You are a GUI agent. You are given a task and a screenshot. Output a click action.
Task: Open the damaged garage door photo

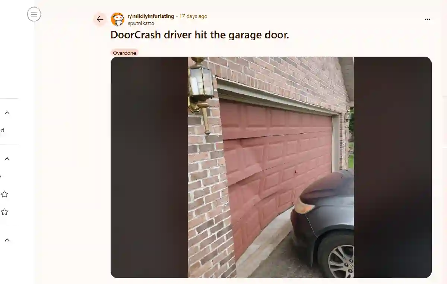pos(271,167)
